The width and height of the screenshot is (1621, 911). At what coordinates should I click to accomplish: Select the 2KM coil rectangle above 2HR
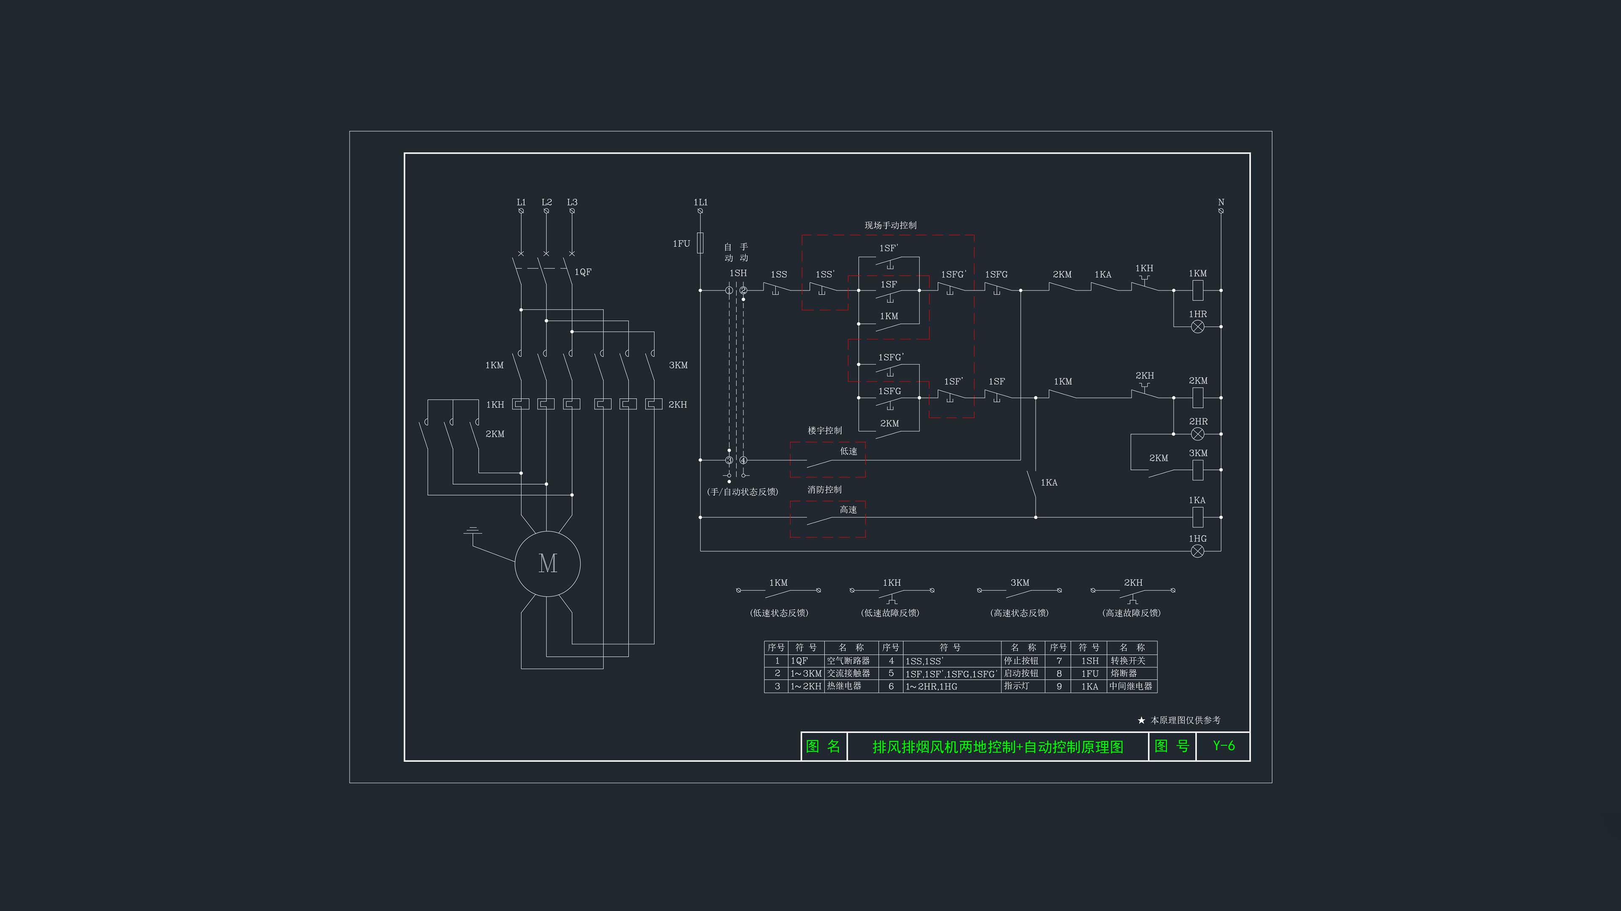tap(1198, 397)
